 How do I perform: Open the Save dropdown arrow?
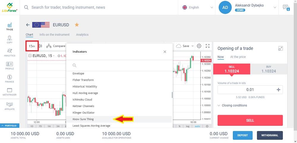click(193, 46)
